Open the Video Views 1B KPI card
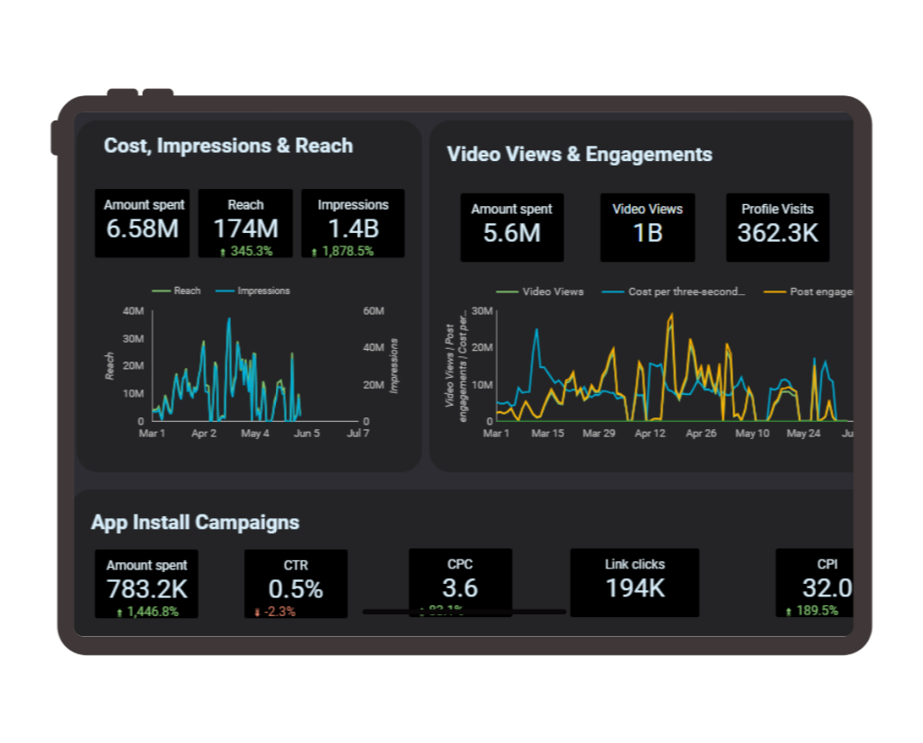This screenshot has width=923, height=743. pos(647,227)
